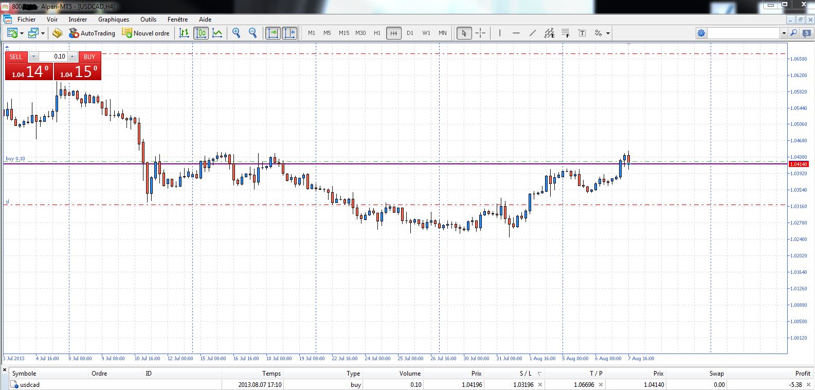815x390 pixels.
Task: Click the red SELL button
Action: (x=16, y=57)
